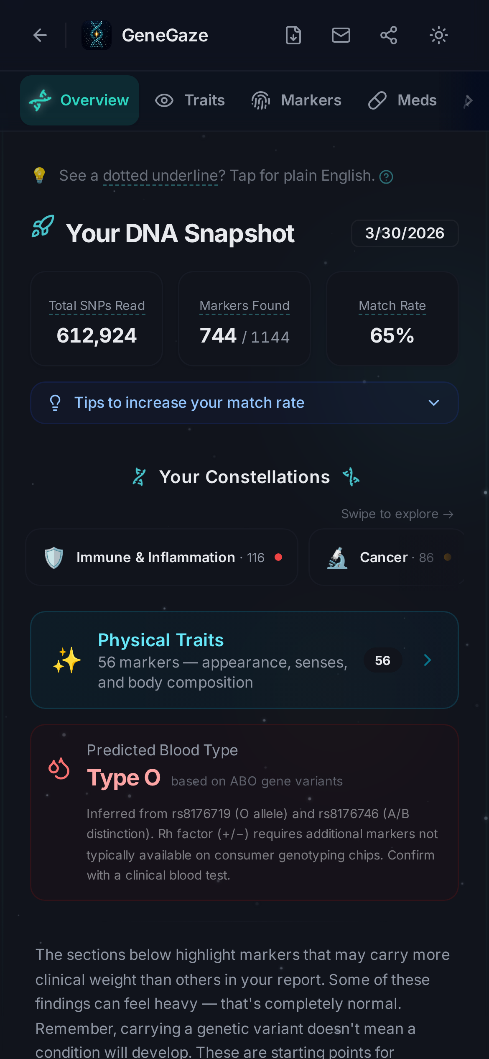Click the shield icon on Immune & Inflammation
This screenshot has height=1059, width=489.
coord(53,557)
